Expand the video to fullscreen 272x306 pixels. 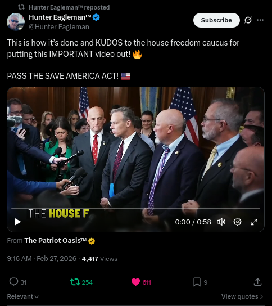pos(254,222)
